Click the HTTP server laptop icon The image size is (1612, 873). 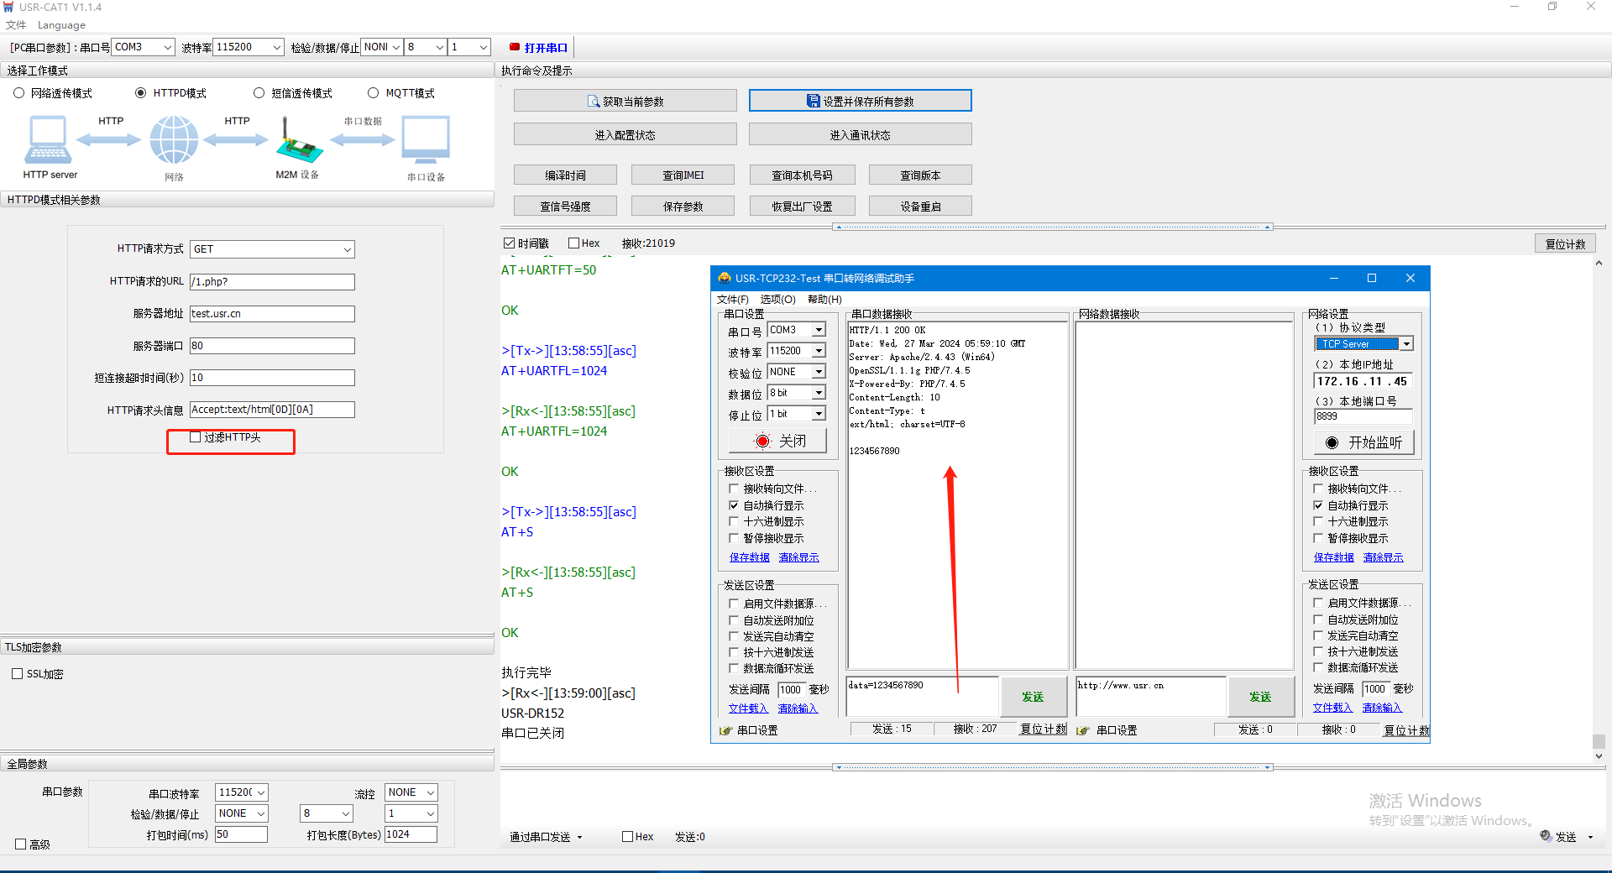[x=48, y=139]
